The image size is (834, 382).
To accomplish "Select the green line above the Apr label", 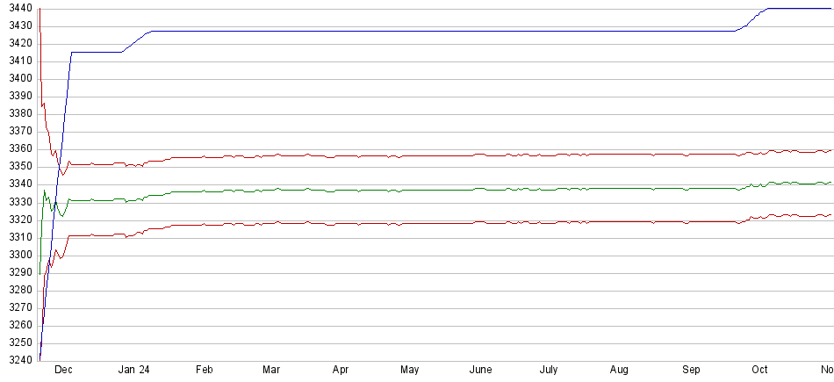I will click(341, 190).
